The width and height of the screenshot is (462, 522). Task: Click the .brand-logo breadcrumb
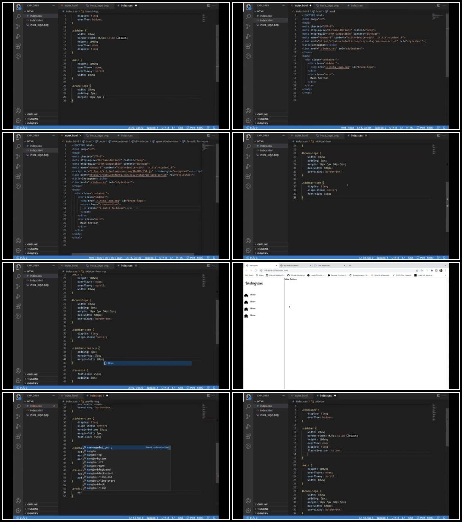(90, 11)
